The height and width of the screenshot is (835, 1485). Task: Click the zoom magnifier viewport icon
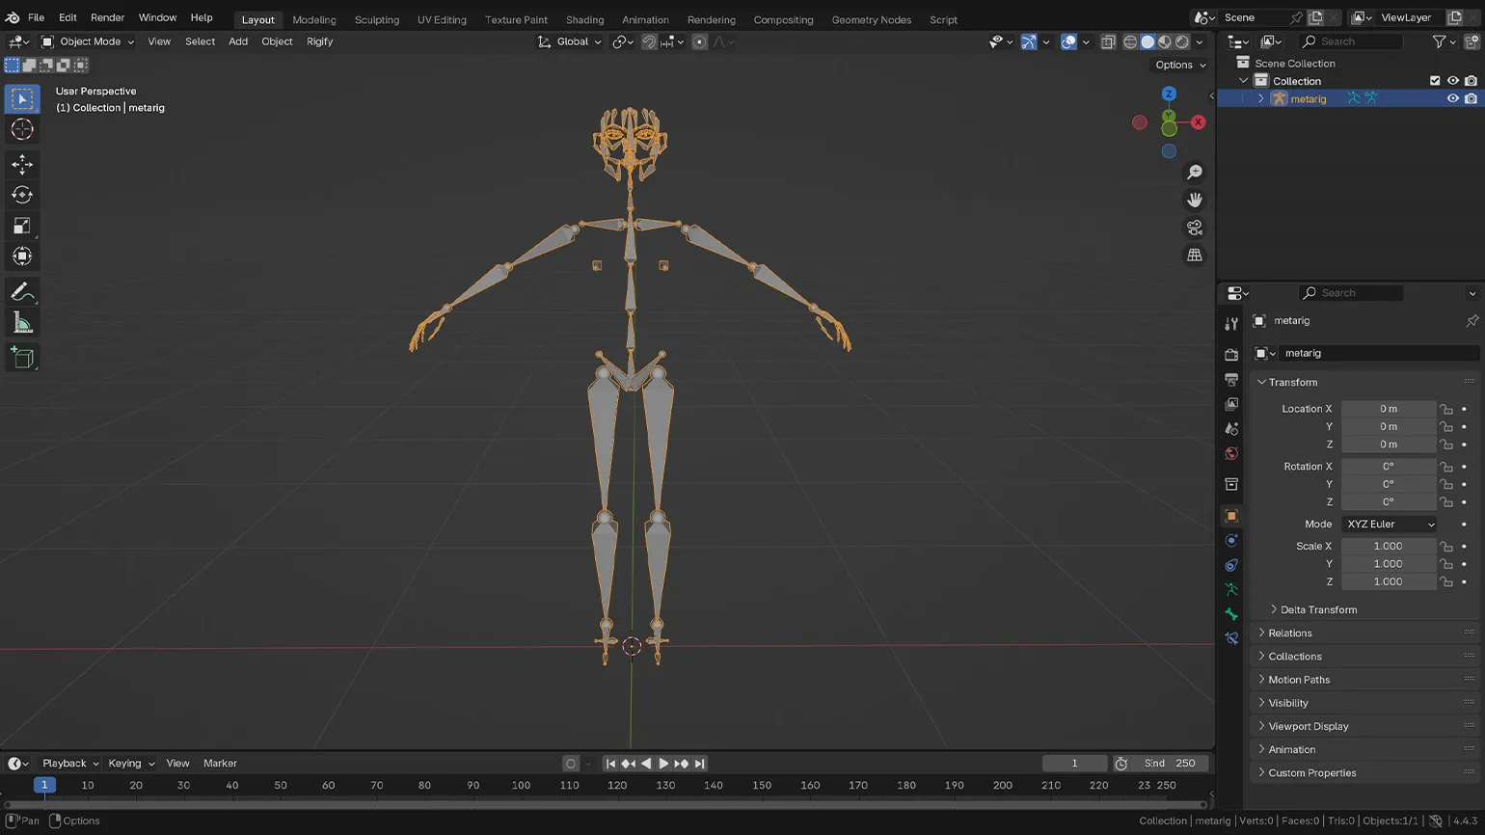(x=1195, y=172)
